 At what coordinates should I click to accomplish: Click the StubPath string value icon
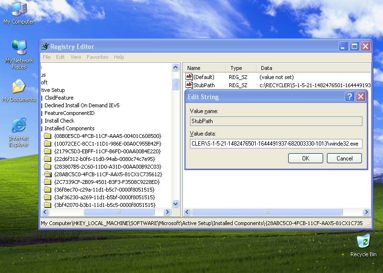tap(189, 85)
